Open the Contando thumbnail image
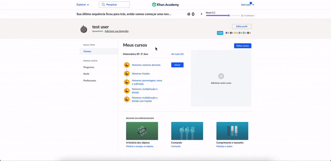 click(x=187, y=131)
